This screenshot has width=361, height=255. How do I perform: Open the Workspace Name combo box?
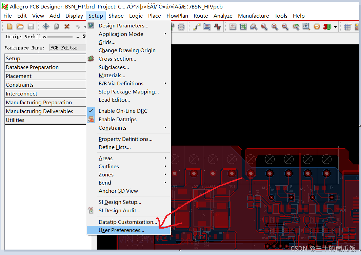(67, 48)
